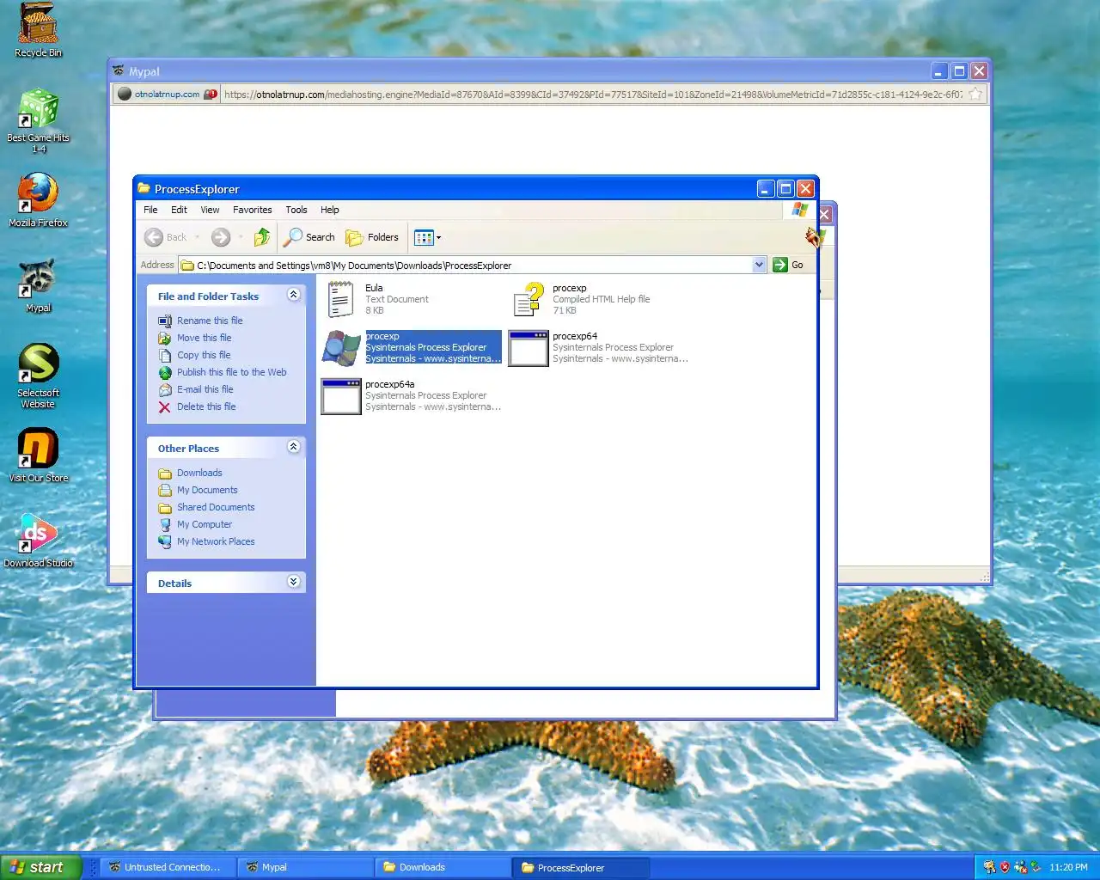This screenshot has width=1100, height=880.
Task: Expand the Details panel
Action: coord(293,582)
